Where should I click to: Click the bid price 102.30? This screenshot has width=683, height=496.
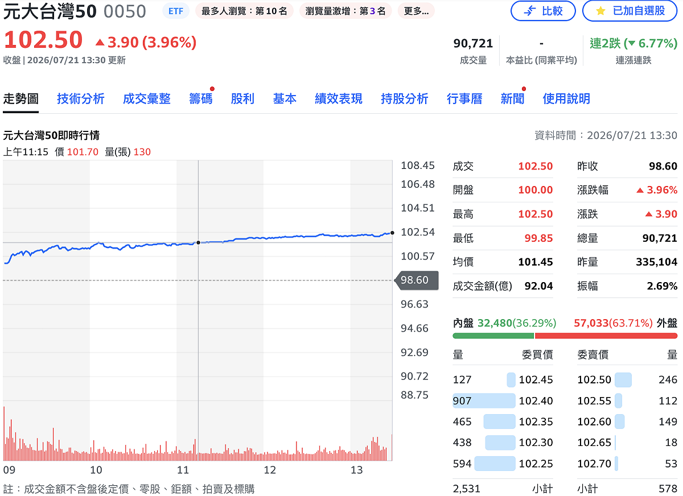coord(536,443)
